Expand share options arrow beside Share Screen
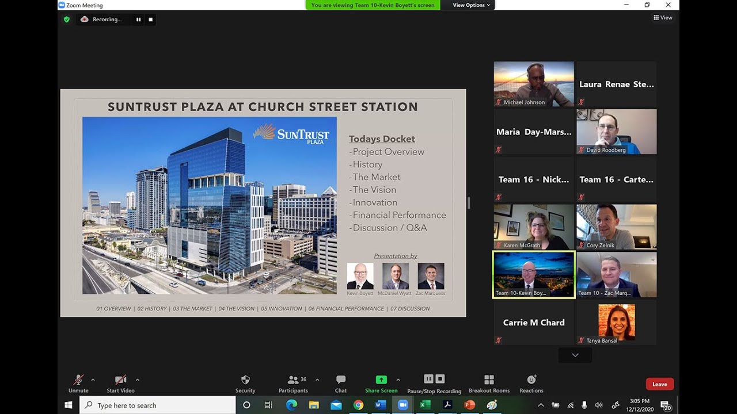 click(x=398, y=380)
